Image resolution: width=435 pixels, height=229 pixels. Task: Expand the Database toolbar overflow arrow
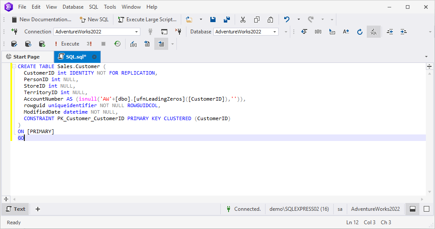[286, 32]
